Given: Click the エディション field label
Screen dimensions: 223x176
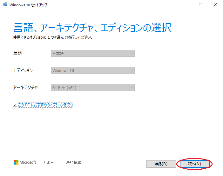Looking at the screenshot, I should [x=23, y=70].
